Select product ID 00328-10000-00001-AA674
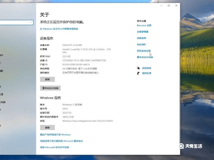The width and height of the screenshot is (214, 160). click(x=76, y=65)
